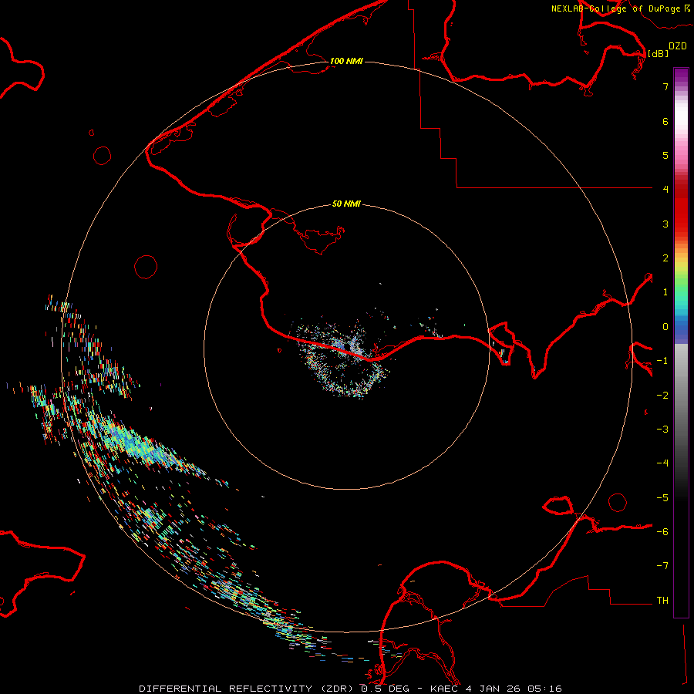Click the 2 value on the color scale

665,258
